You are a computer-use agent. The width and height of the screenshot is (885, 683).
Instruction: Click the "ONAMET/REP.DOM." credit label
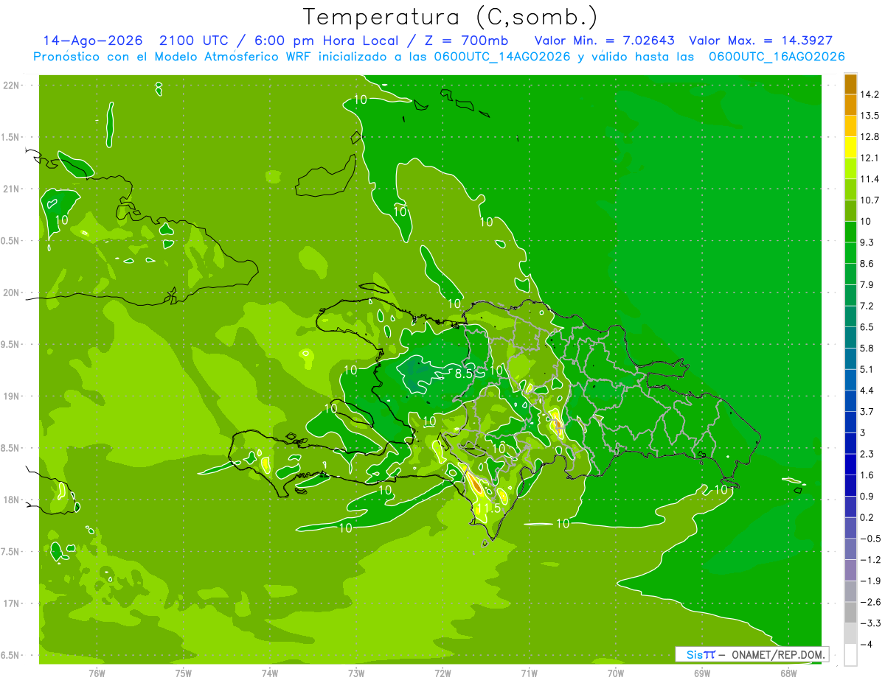tap(779, 654)
